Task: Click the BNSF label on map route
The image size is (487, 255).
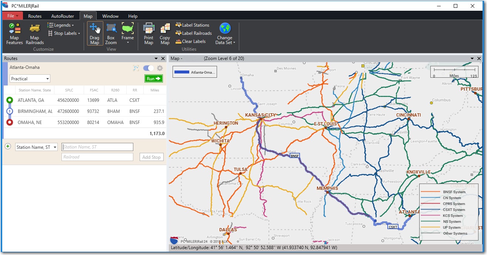Action: click(x=294, y=156)
